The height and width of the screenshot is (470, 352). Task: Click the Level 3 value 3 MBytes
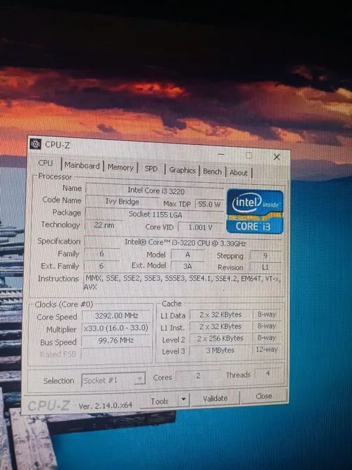220,350
